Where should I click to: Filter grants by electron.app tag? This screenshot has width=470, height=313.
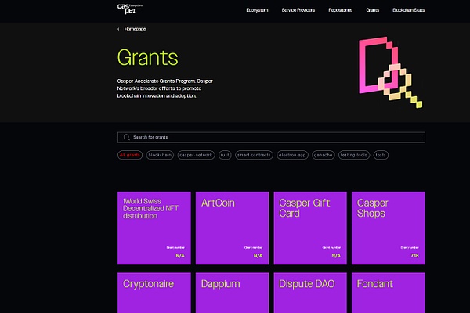(293, 155)
